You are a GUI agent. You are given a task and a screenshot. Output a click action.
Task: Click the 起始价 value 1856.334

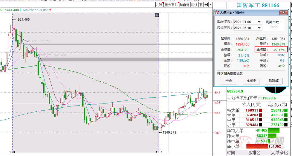point(242,39)
